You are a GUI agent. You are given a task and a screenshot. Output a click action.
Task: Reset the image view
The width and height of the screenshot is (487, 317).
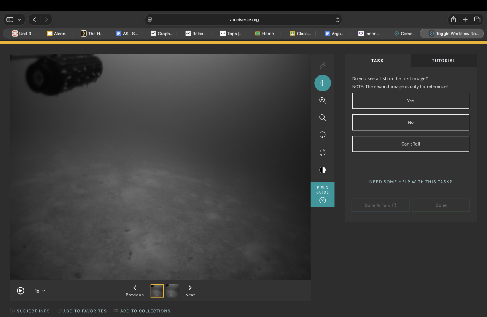click(322, 152)
